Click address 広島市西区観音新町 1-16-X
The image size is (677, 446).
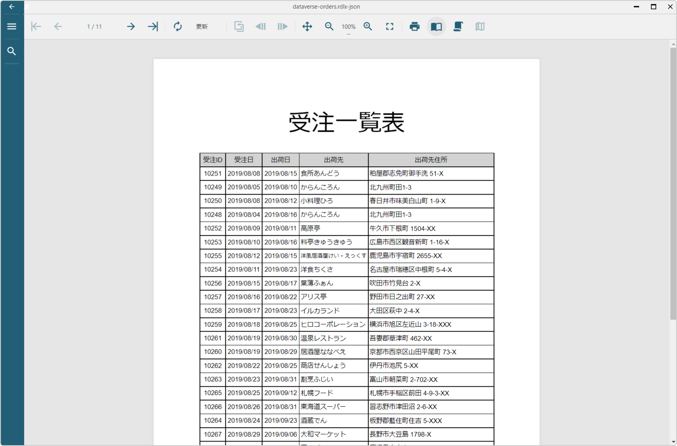point(431,242)
